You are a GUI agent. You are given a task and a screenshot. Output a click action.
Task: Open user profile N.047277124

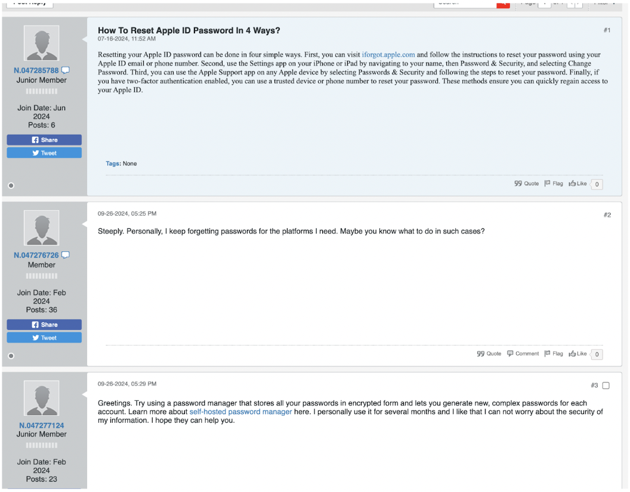coord(41,426)
